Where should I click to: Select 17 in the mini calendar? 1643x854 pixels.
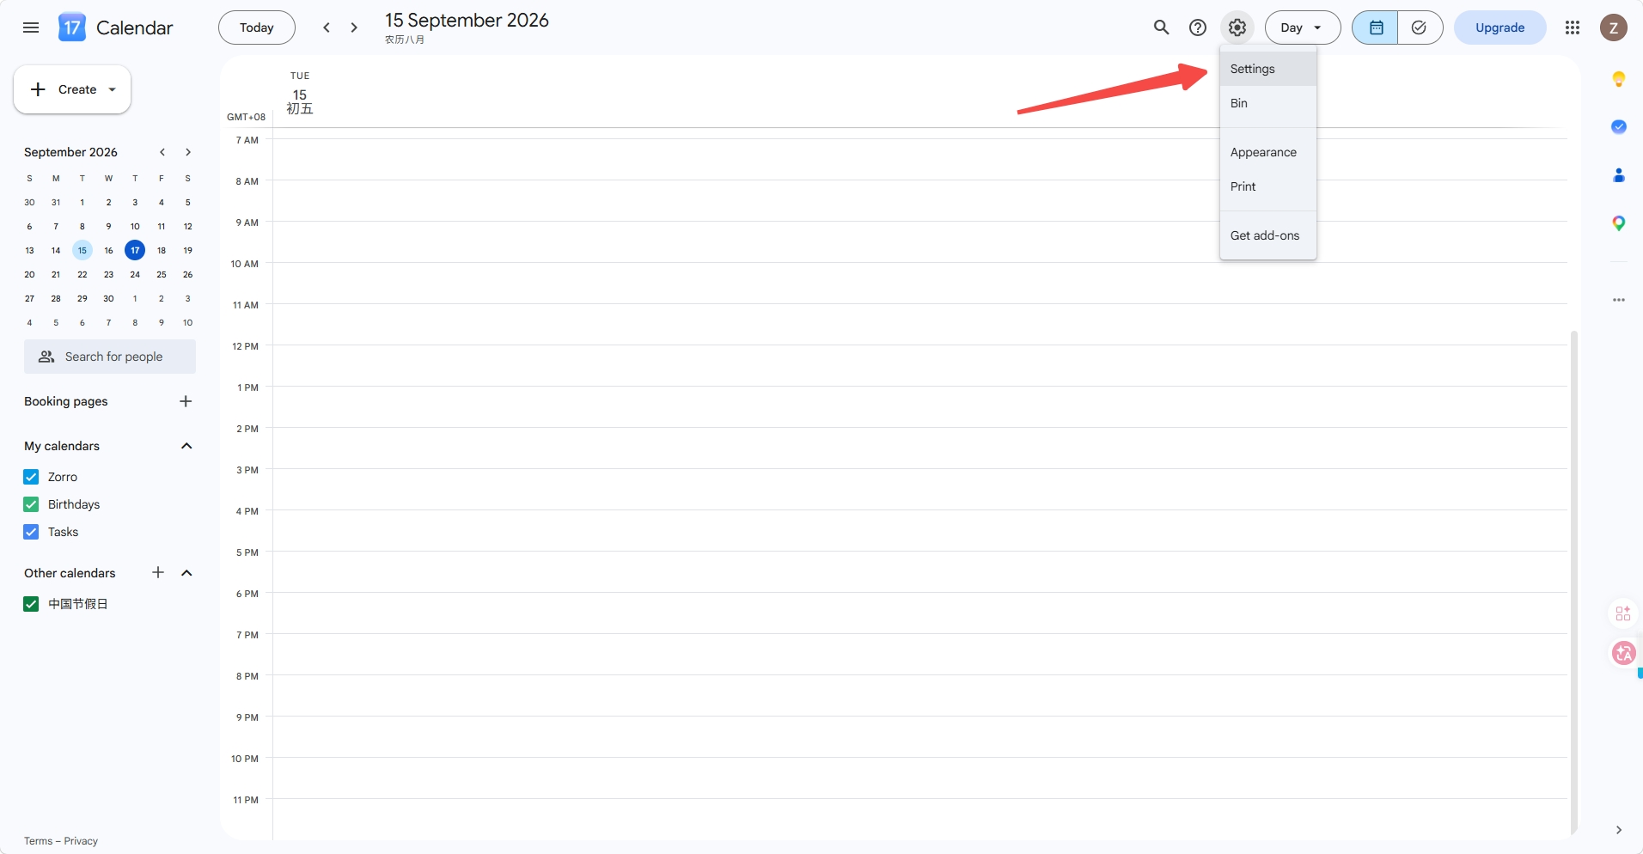click(135, 250)
